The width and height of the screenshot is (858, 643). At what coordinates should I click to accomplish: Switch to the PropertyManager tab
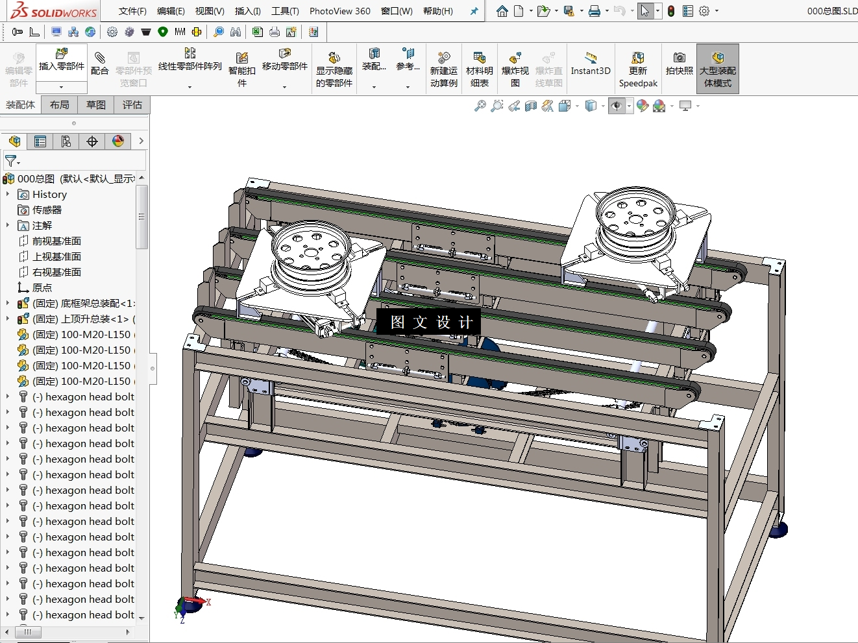[40, 141]
